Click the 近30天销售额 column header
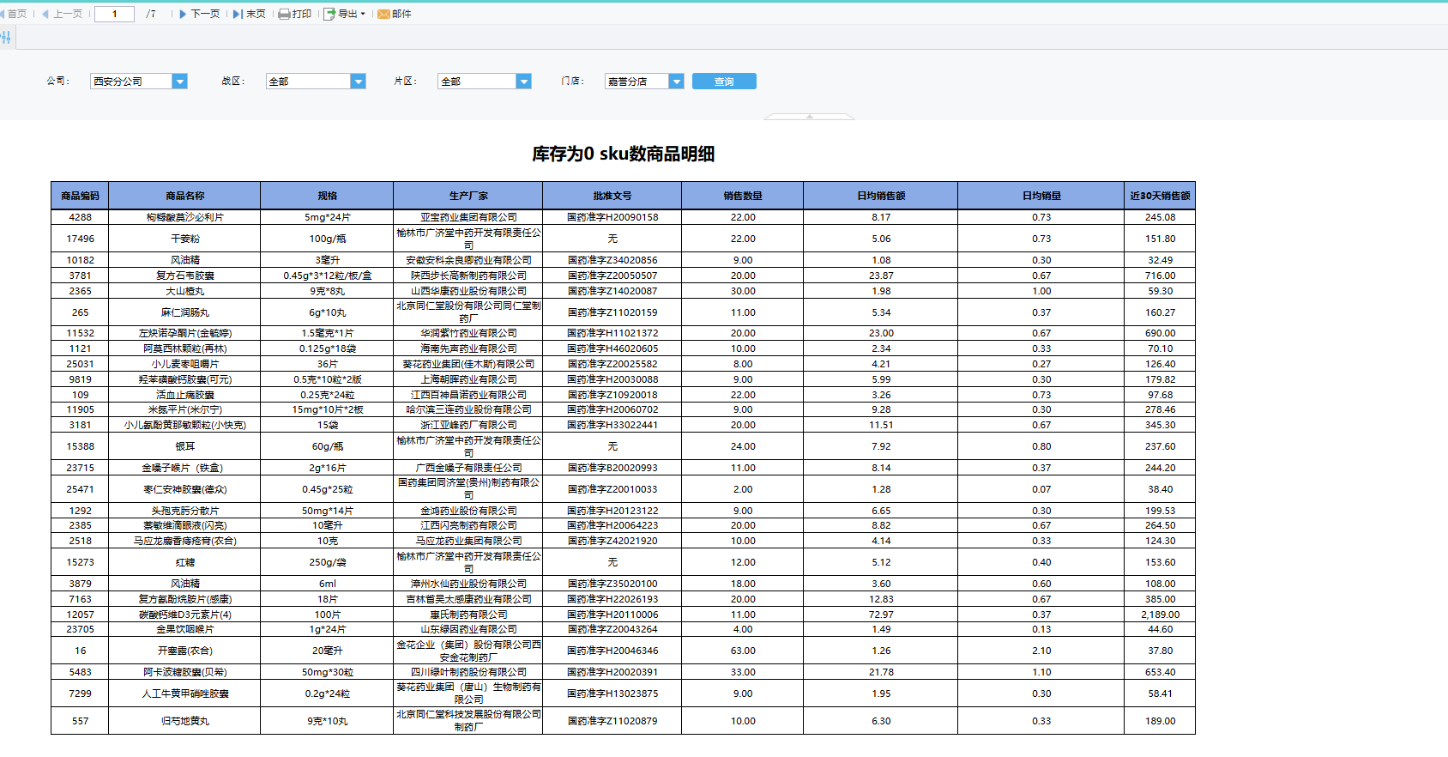This screenshot has width=1448, height=757. click(1159, 196)
